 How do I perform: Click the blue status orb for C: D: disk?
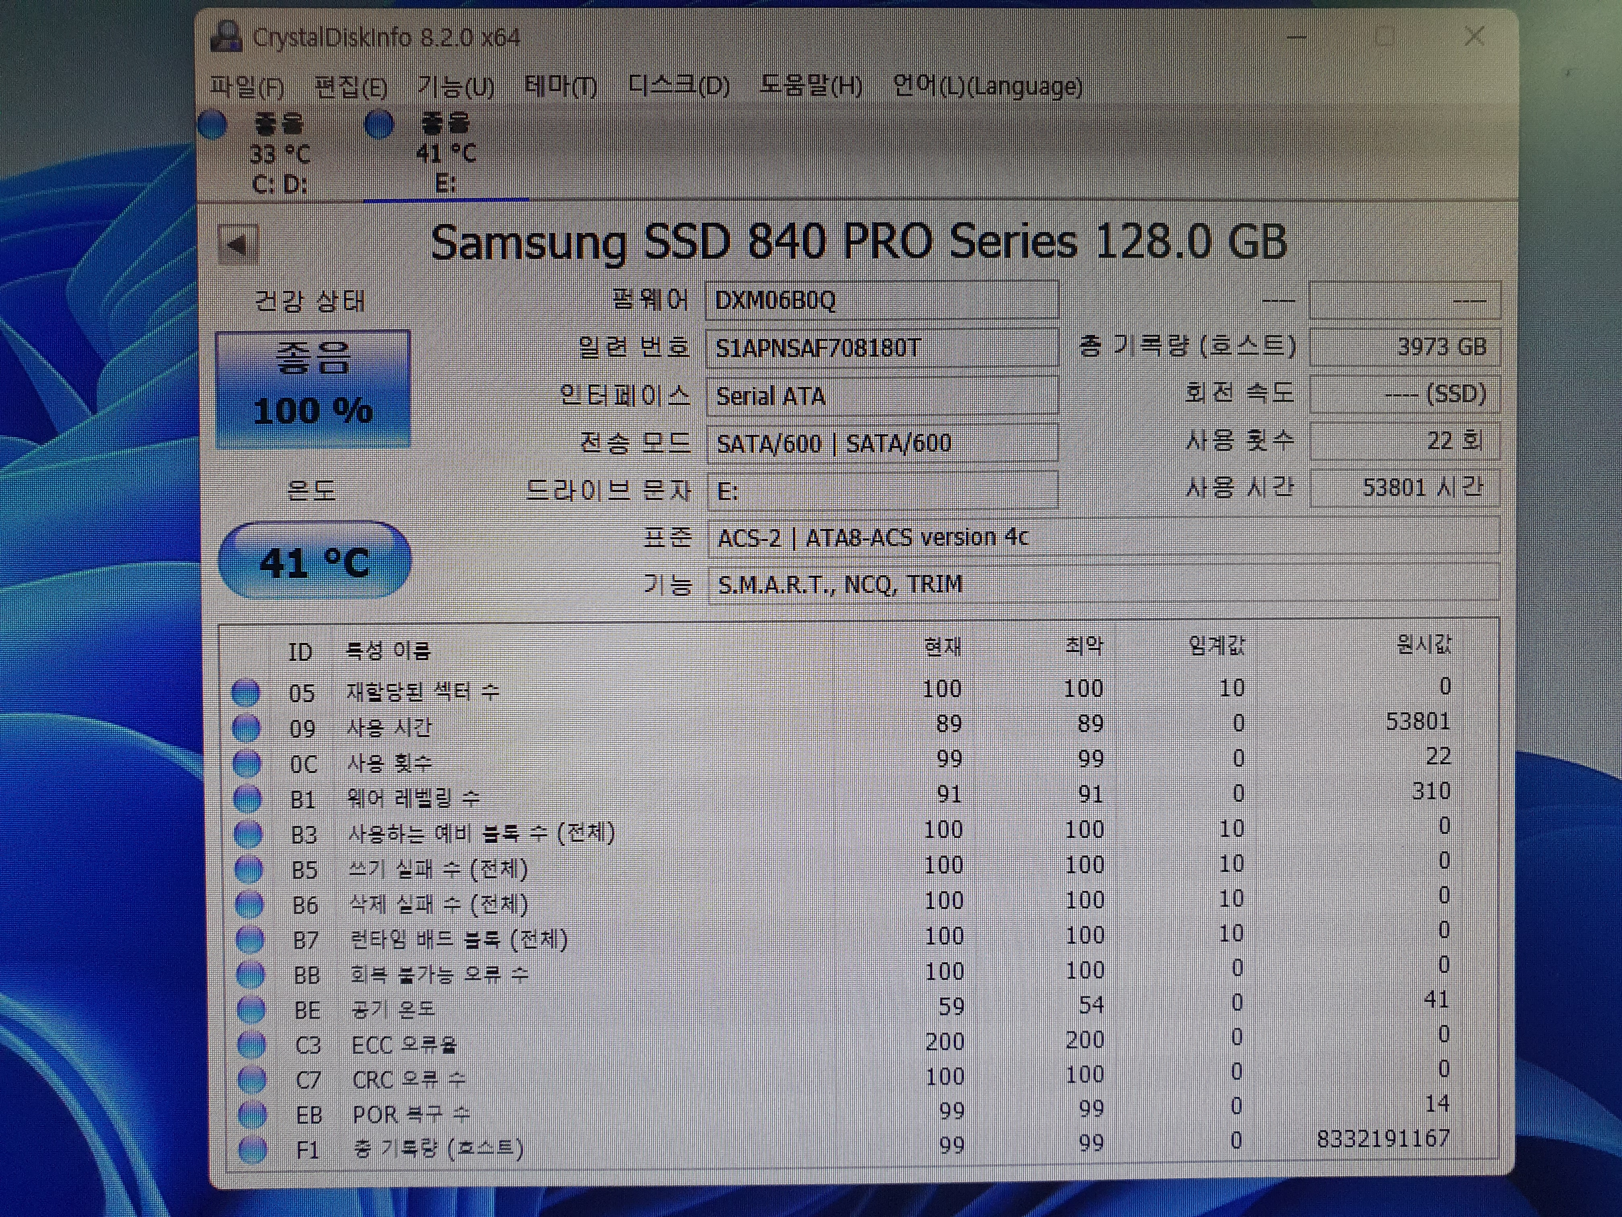click(213, 125)
